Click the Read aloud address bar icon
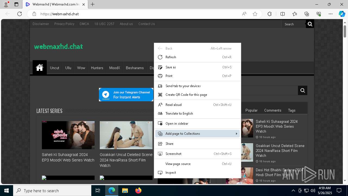Viewport: 348px width, 196px height. tap(244, 14)
